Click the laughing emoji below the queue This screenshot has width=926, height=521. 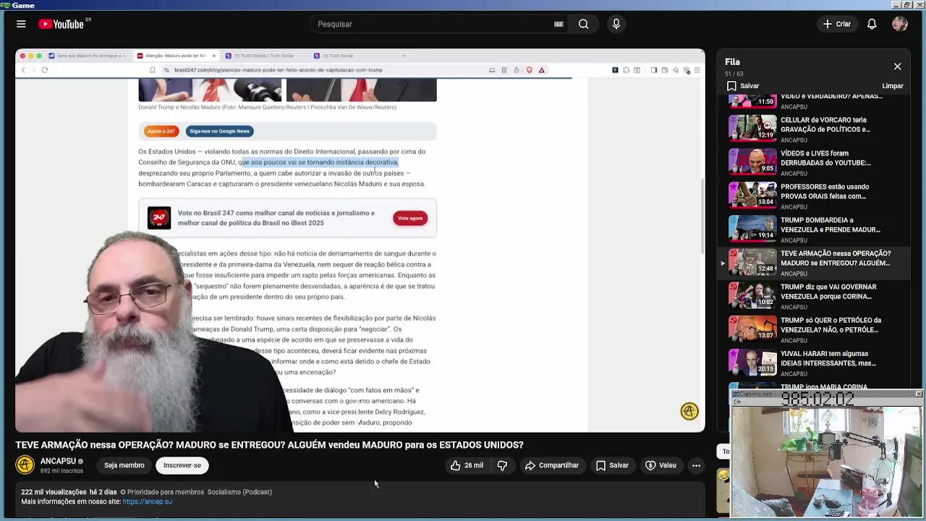coord(723,475)
